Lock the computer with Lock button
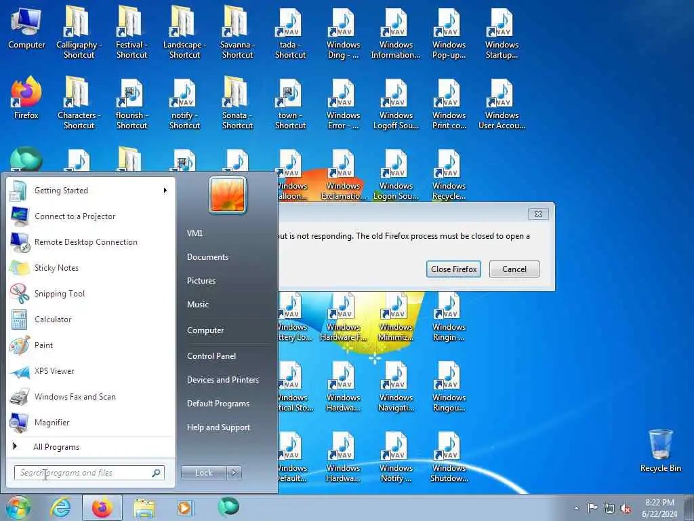The width and height of the screenshot is (694, 521). click(x=204, y=473)
